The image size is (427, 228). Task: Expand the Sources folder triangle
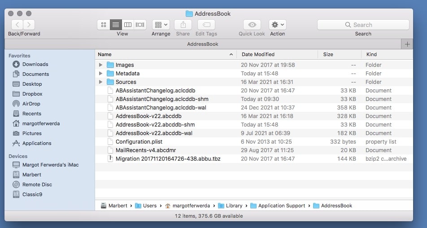[x=100, y=82]
